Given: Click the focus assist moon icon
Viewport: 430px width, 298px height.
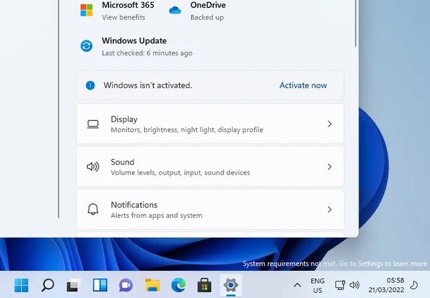Looking at the screenshot, I should pos(414,285).
